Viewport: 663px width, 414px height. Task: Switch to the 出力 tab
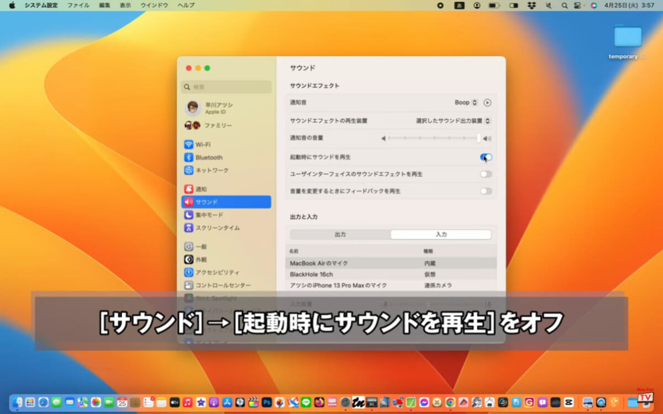coord(340,235)
